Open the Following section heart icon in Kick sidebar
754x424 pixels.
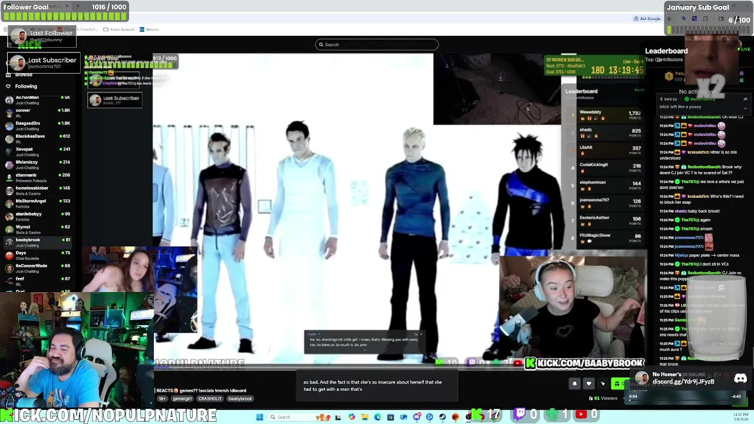click(x=8, y=87)
